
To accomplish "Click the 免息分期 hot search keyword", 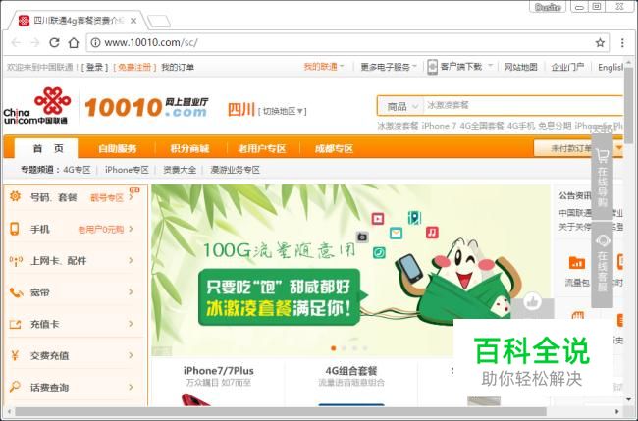I will click(555, 126).
